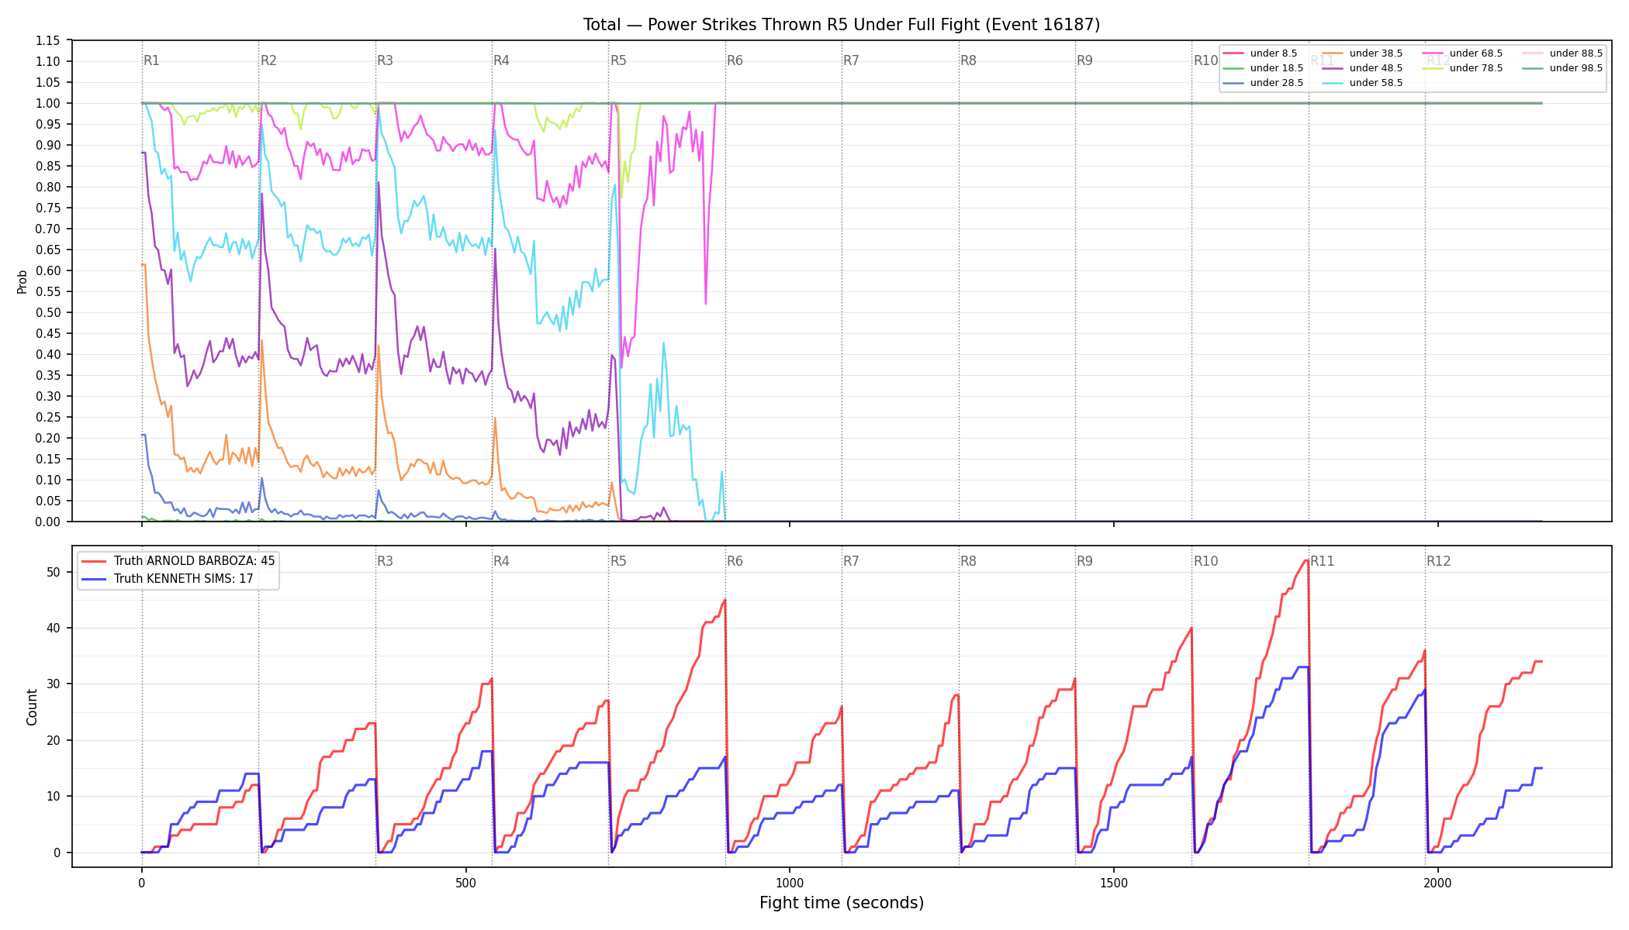Click the magenta line swatch beside 'under 68.5'
The height and width of the screenshot is (930, 1629).
pos(1433,53)
